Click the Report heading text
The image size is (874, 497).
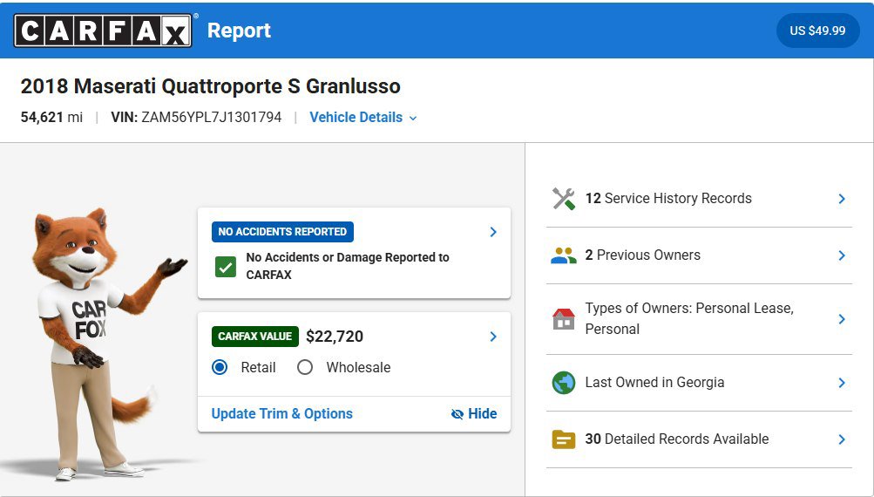click(239, 31)
